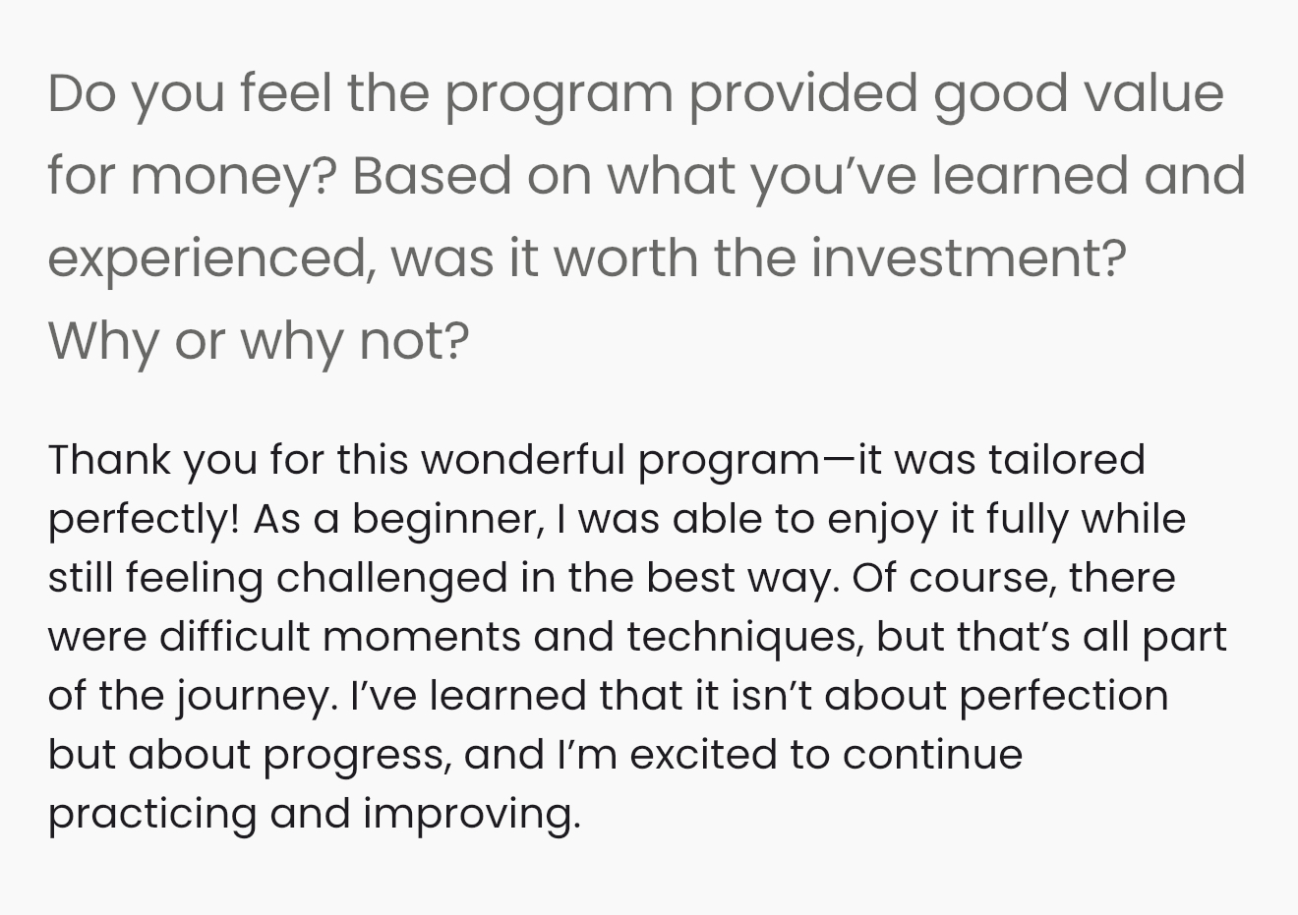Click the word "practicing" in the last line
The width and height of the screenshot is (1298, 915).
tap(151, 814)
